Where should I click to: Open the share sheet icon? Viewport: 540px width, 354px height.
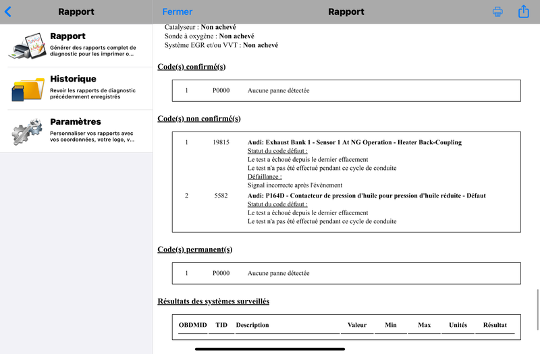[523, 11]
